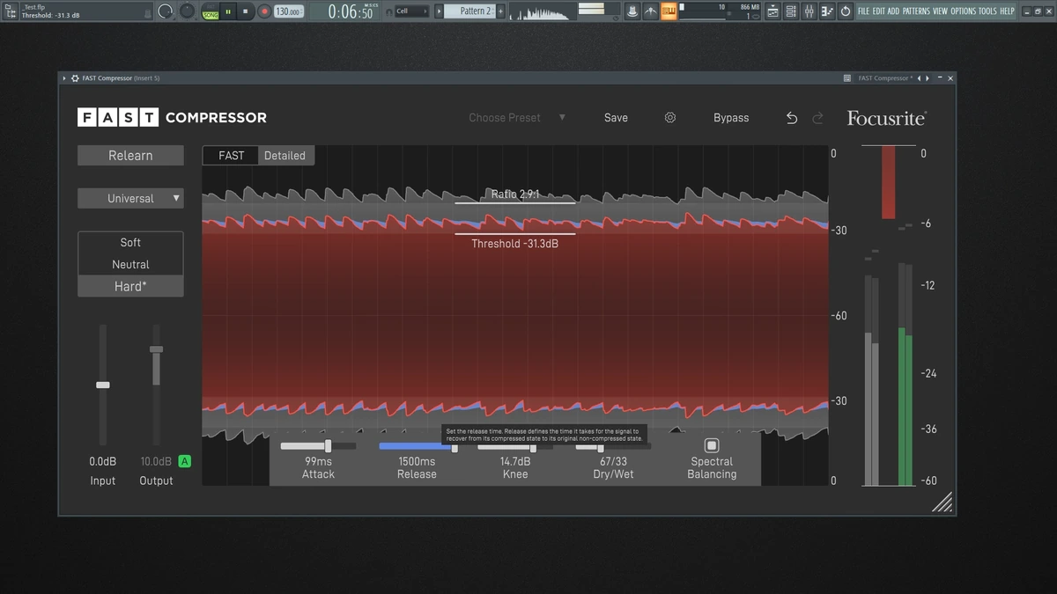The height and width of the screenshot is (594, 1057).
Task: Toggle the highlighted orange typing keyboard icon
Action: coord(669,11)
